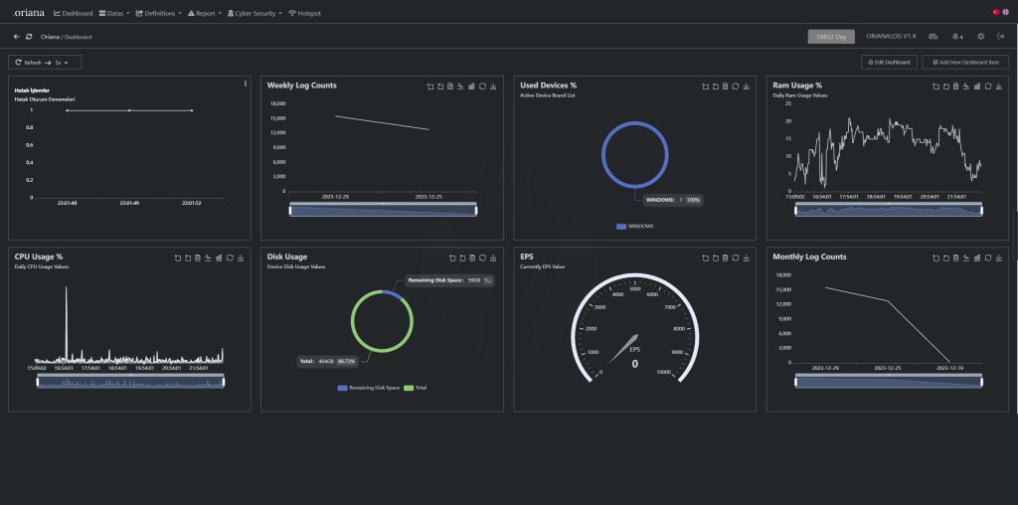Toggle the Total legend in Disk Usage
The width and height of the screenshot is (1018, 505).
click(x=415, y=387)
